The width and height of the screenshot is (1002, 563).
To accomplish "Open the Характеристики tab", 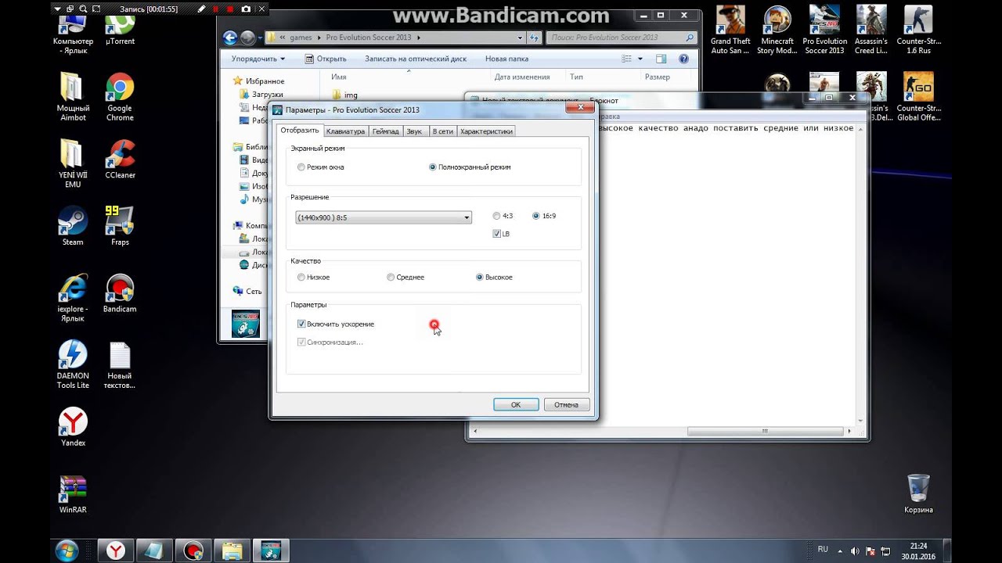I will tap(486, 131).
